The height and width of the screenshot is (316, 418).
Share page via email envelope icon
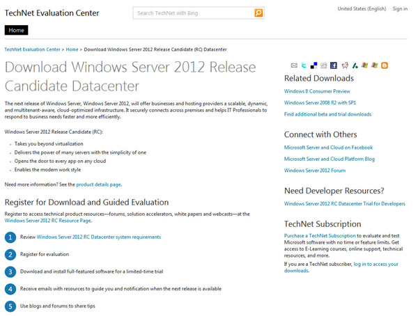[294, 65]
